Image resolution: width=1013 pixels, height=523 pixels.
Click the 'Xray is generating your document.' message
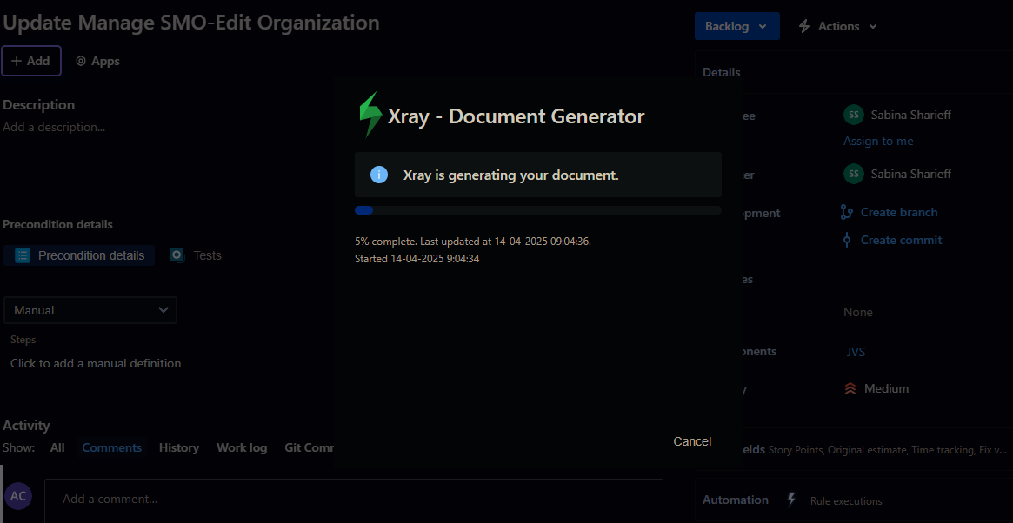tap(511, 175)
